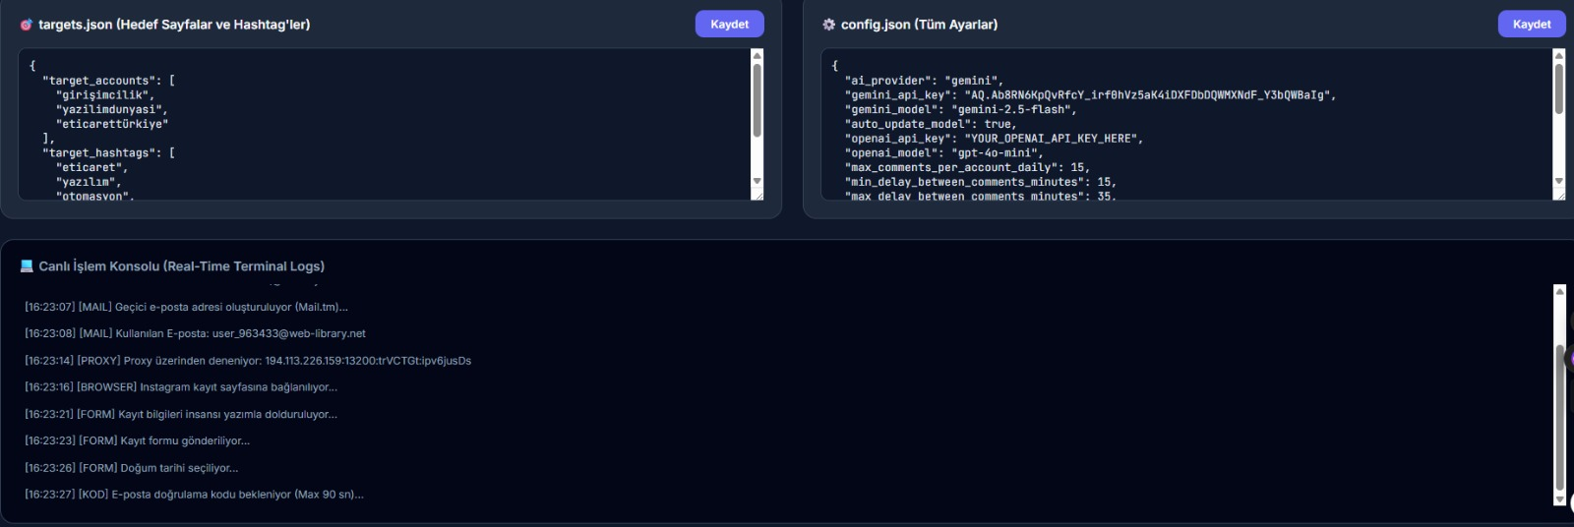
Task: Click the targets.json scrollbar up arrow
Action: click(757, 55)
